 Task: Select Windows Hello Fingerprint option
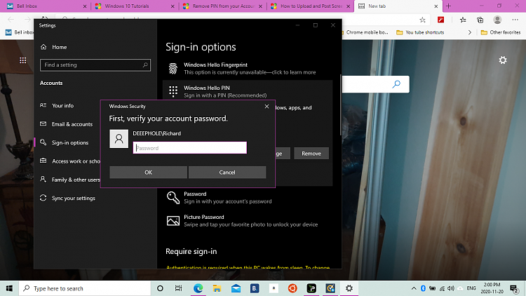pyautogui.click(x=248, y=69)
